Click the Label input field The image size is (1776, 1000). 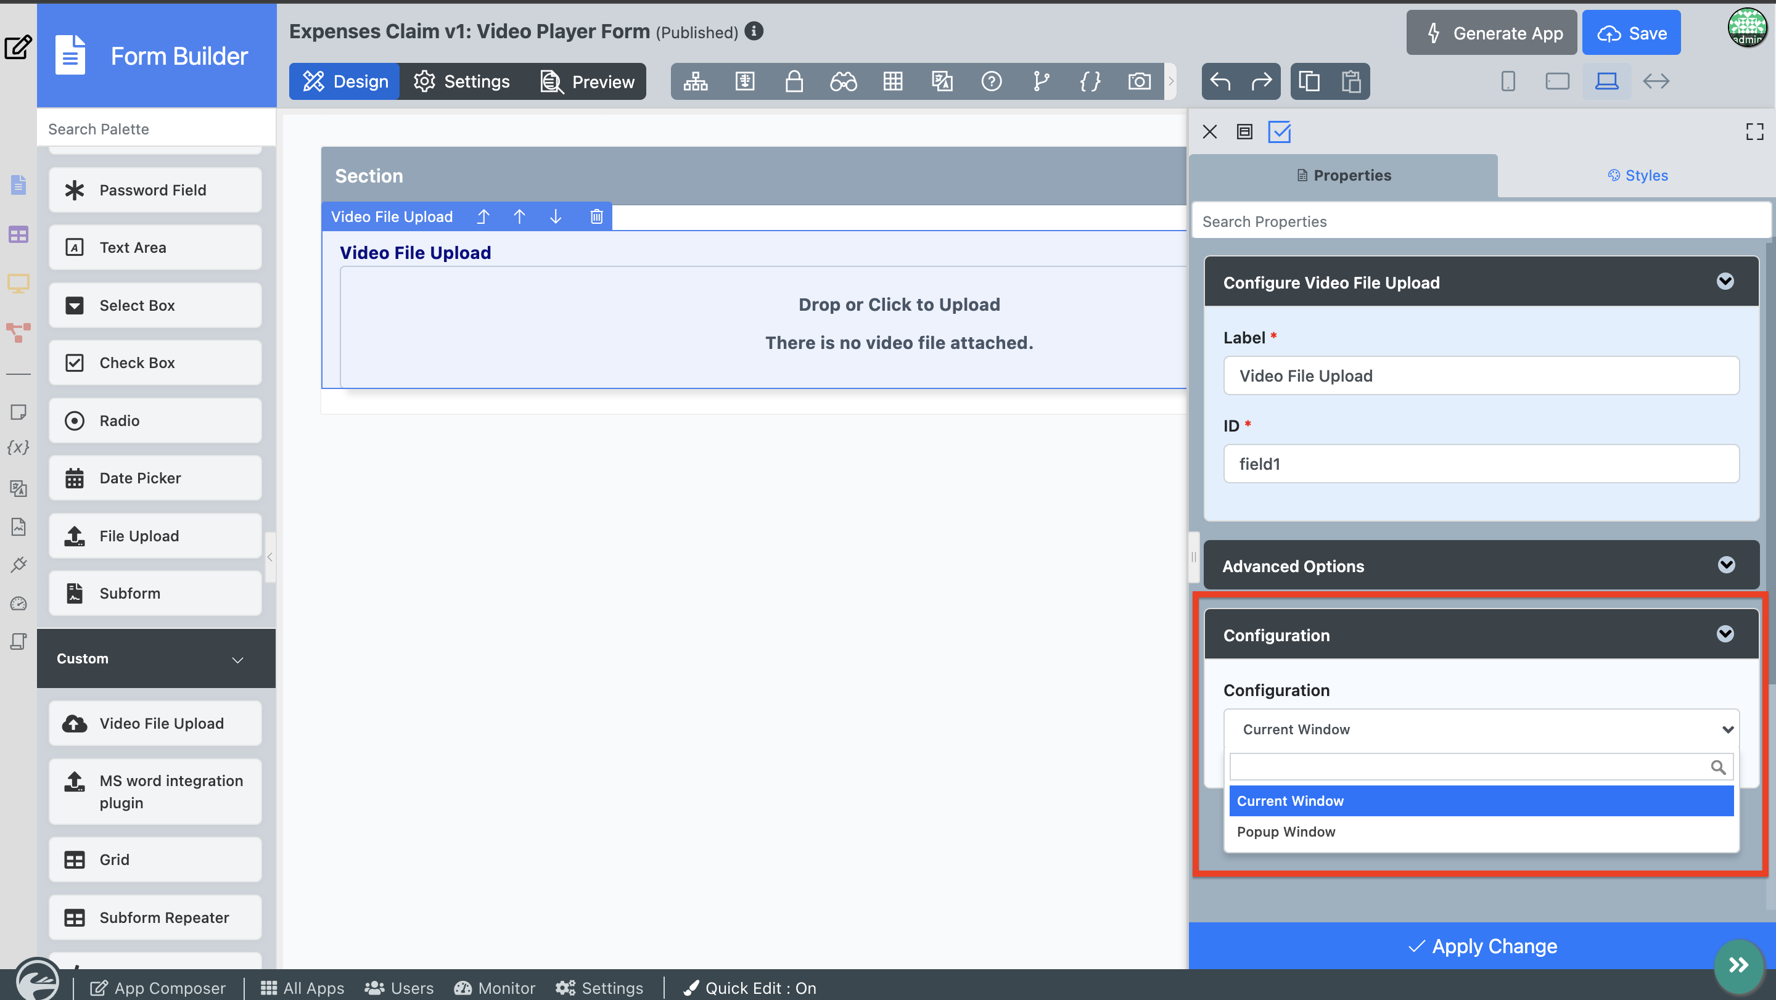point(1482,375)
